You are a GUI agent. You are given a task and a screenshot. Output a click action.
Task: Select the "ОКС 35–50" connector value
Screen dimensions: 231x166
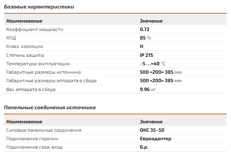pos(152,130)
